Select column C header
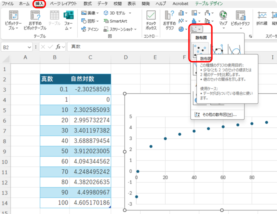The width and height of the screenshot is (277, 214). click(x=90, y=57)
